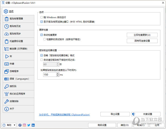Follow the ClipboardFusion mobile devices link
Image resolution: width=166 pixels, height=129 pixels.
64,115
